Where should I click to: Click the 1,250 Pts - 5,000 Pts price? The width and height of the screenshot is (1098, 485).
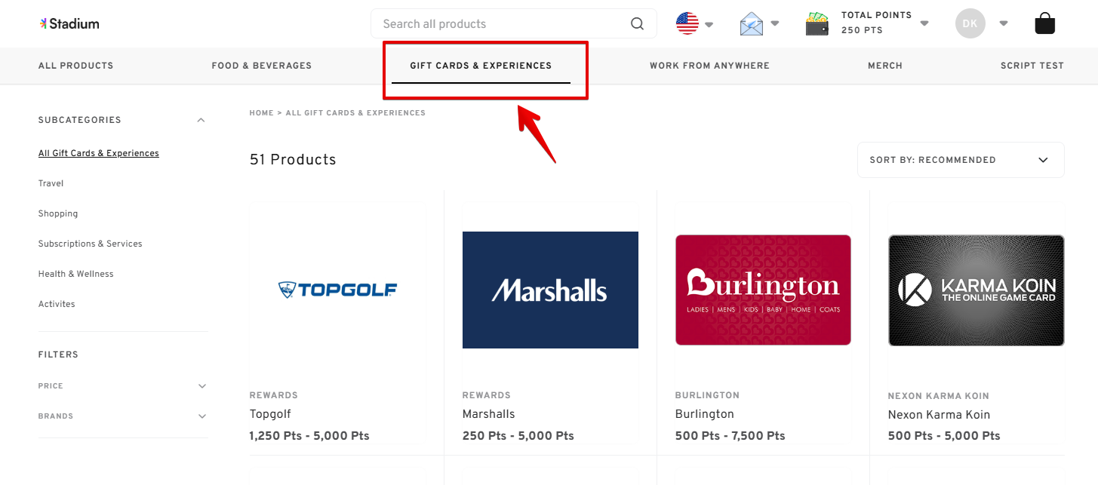click(309, 436)
